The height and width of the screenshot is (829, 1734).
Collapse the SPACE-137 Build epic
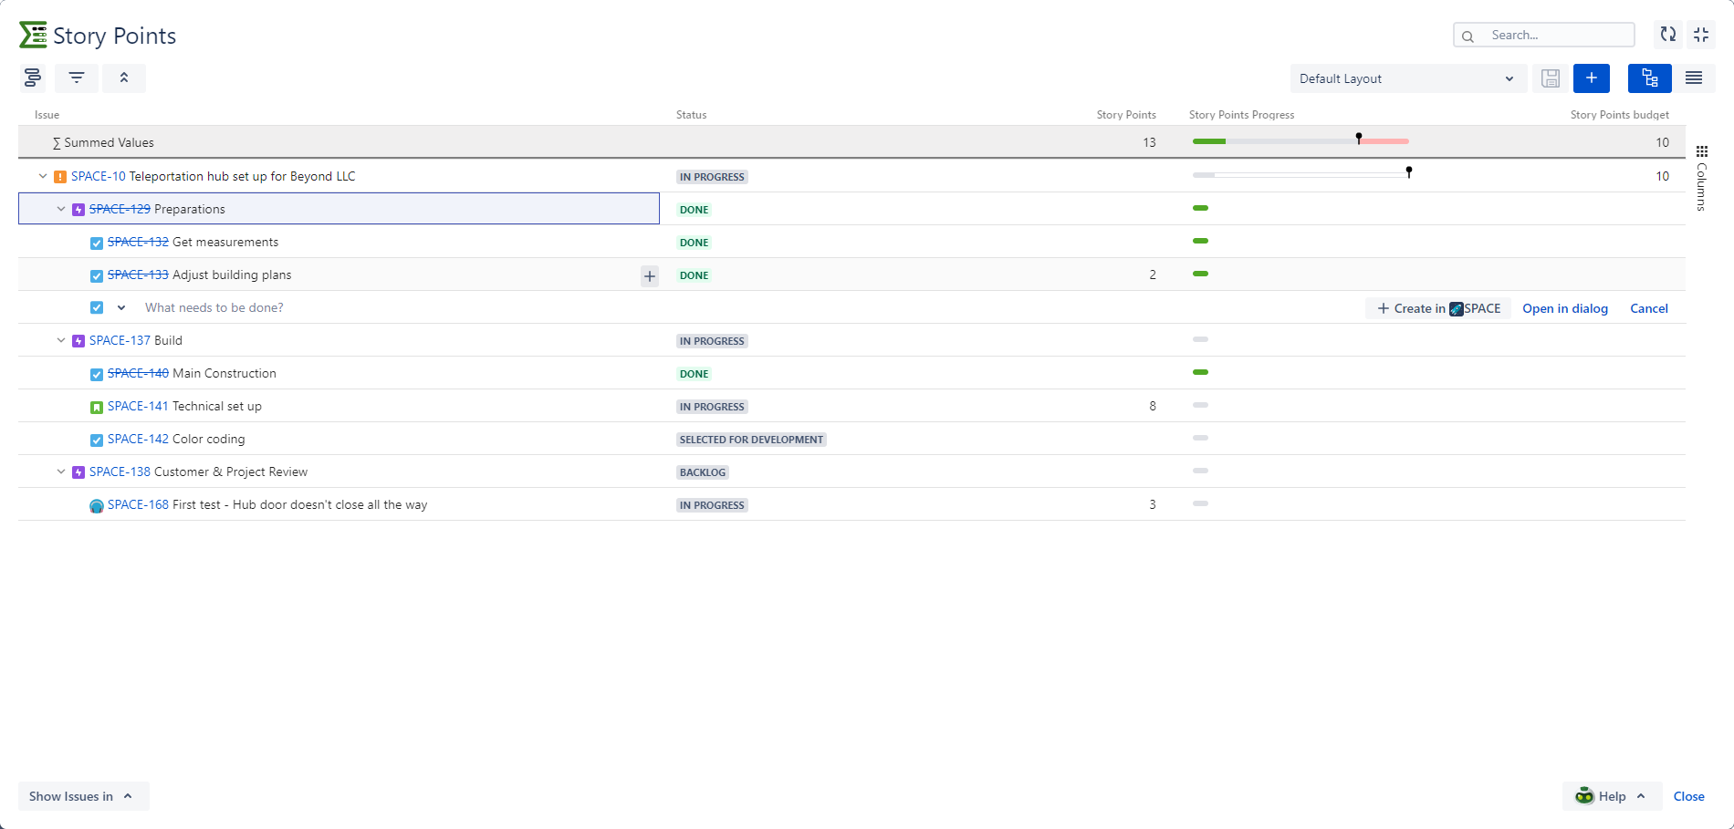(61, 340)
